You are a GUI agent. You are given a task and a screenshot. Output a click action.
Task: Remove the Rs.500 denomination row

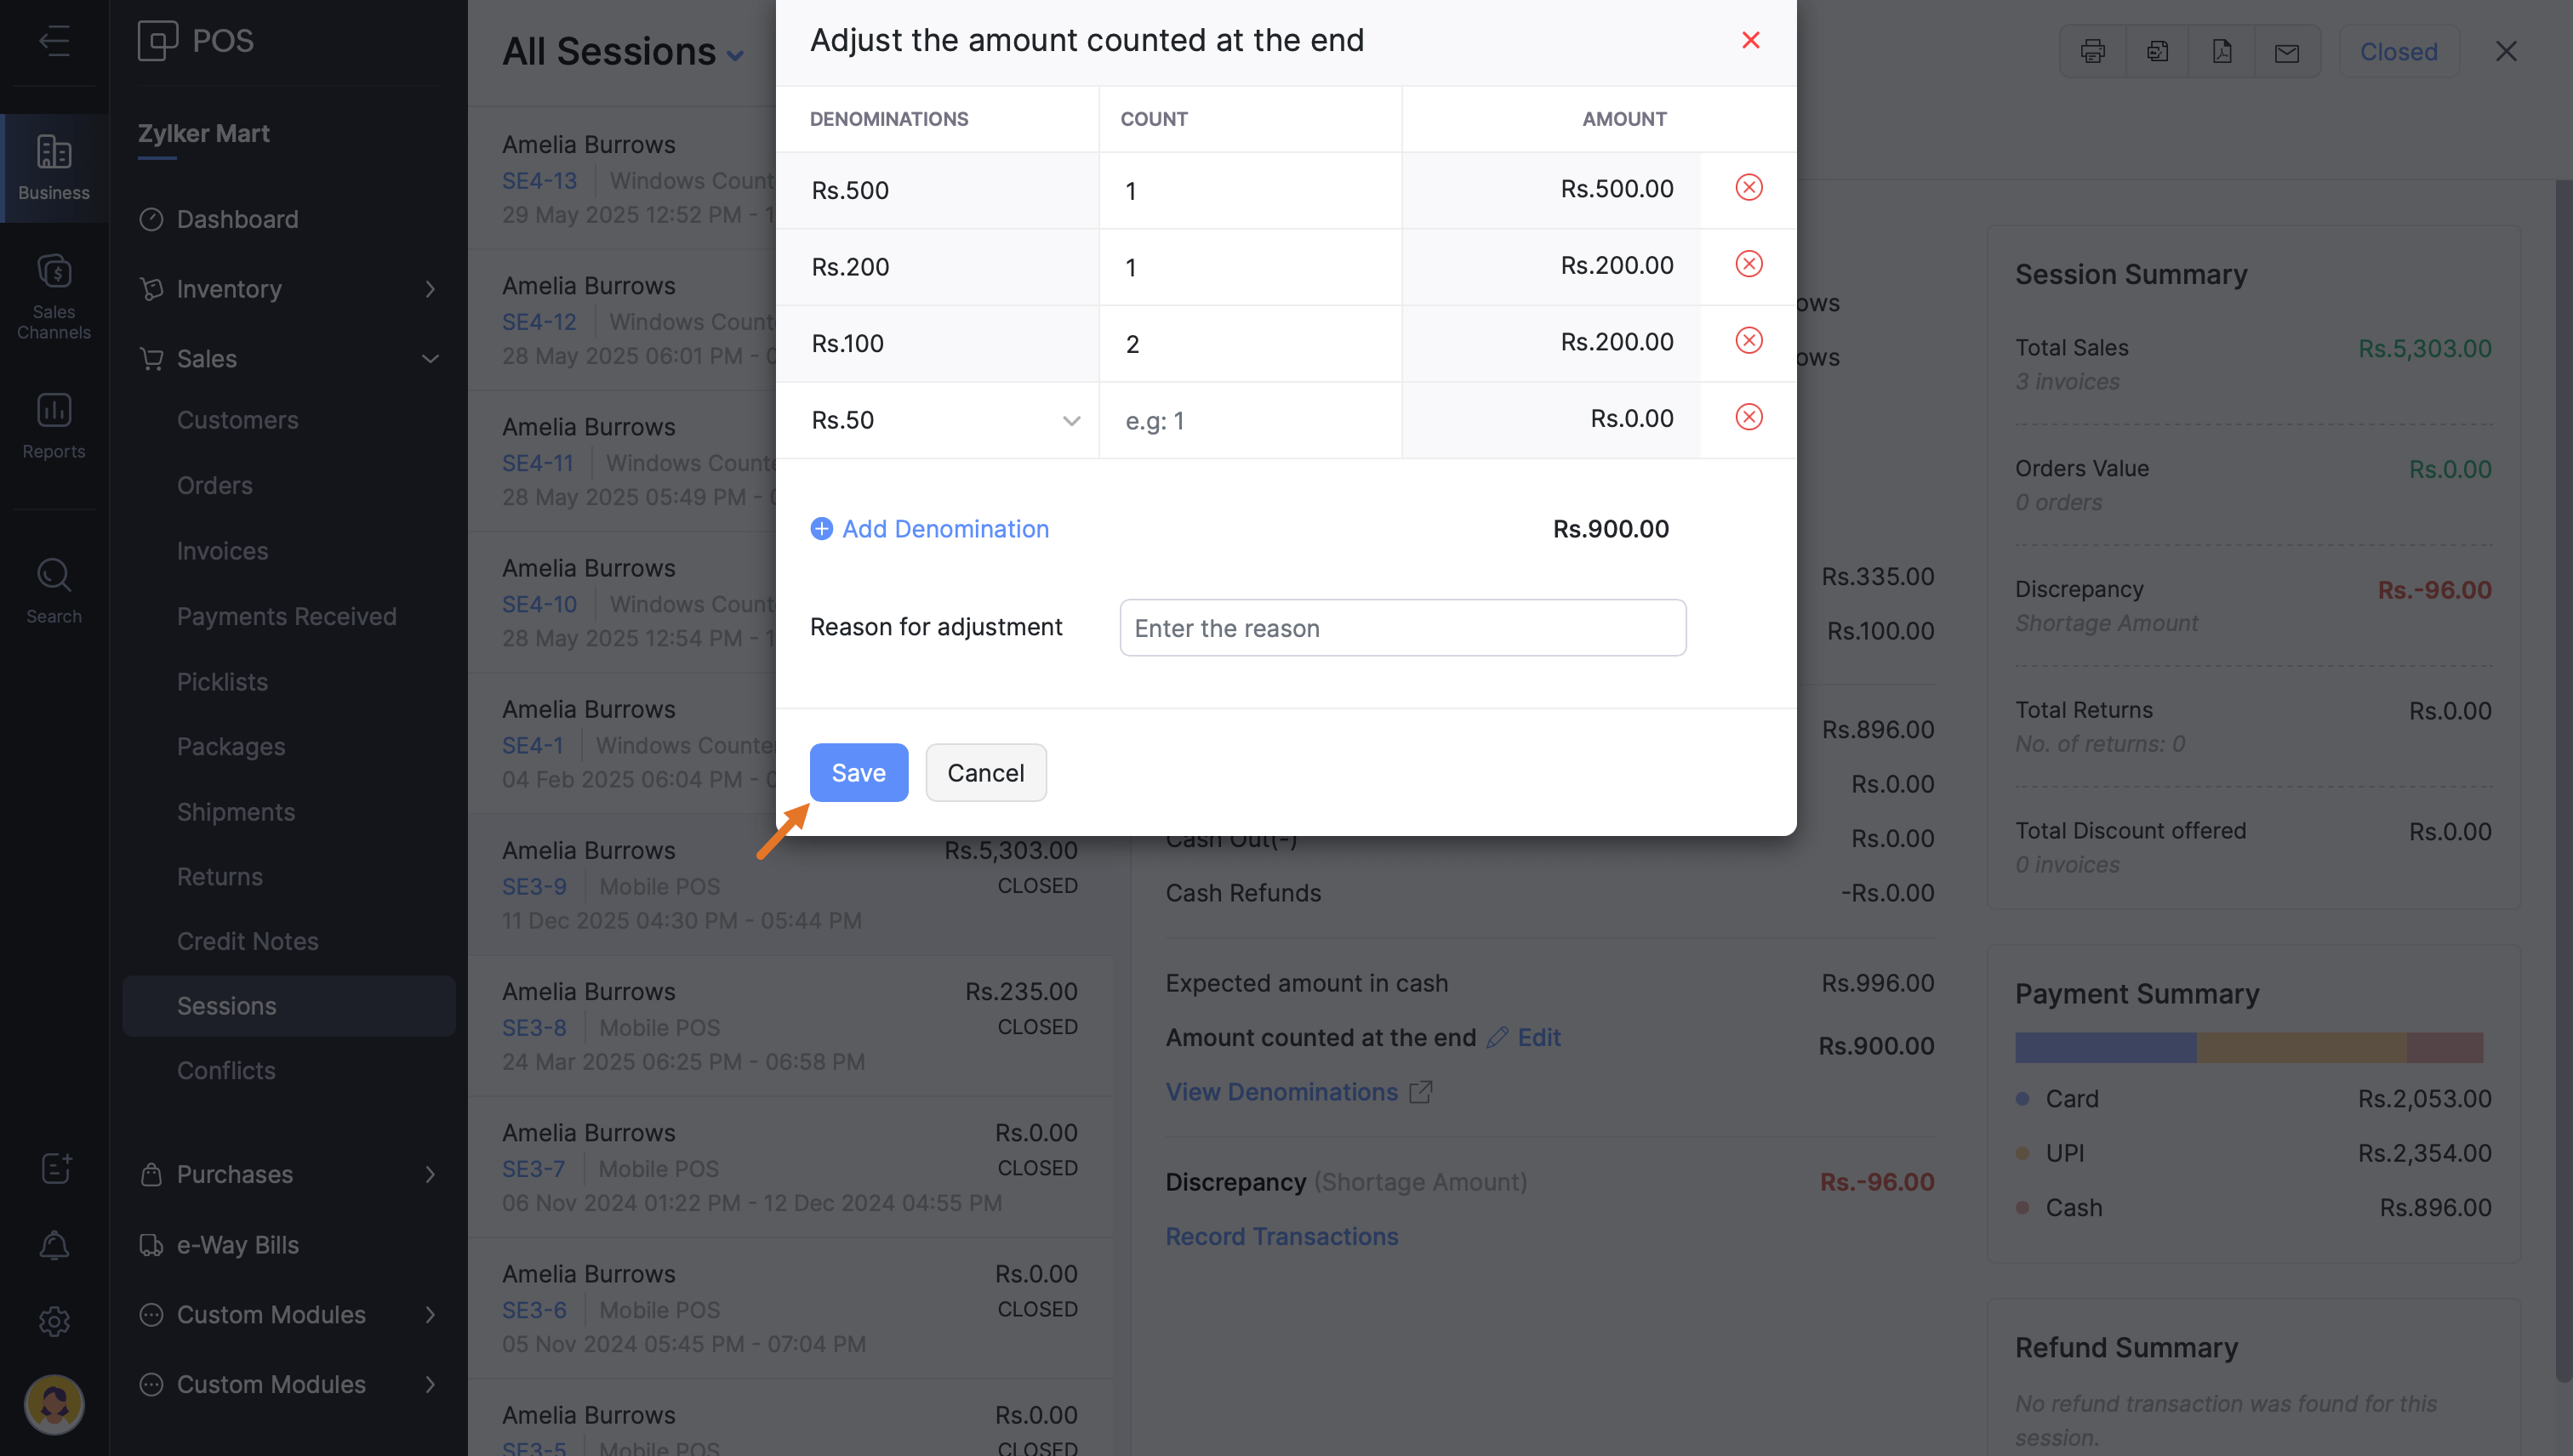[1748, 188]
